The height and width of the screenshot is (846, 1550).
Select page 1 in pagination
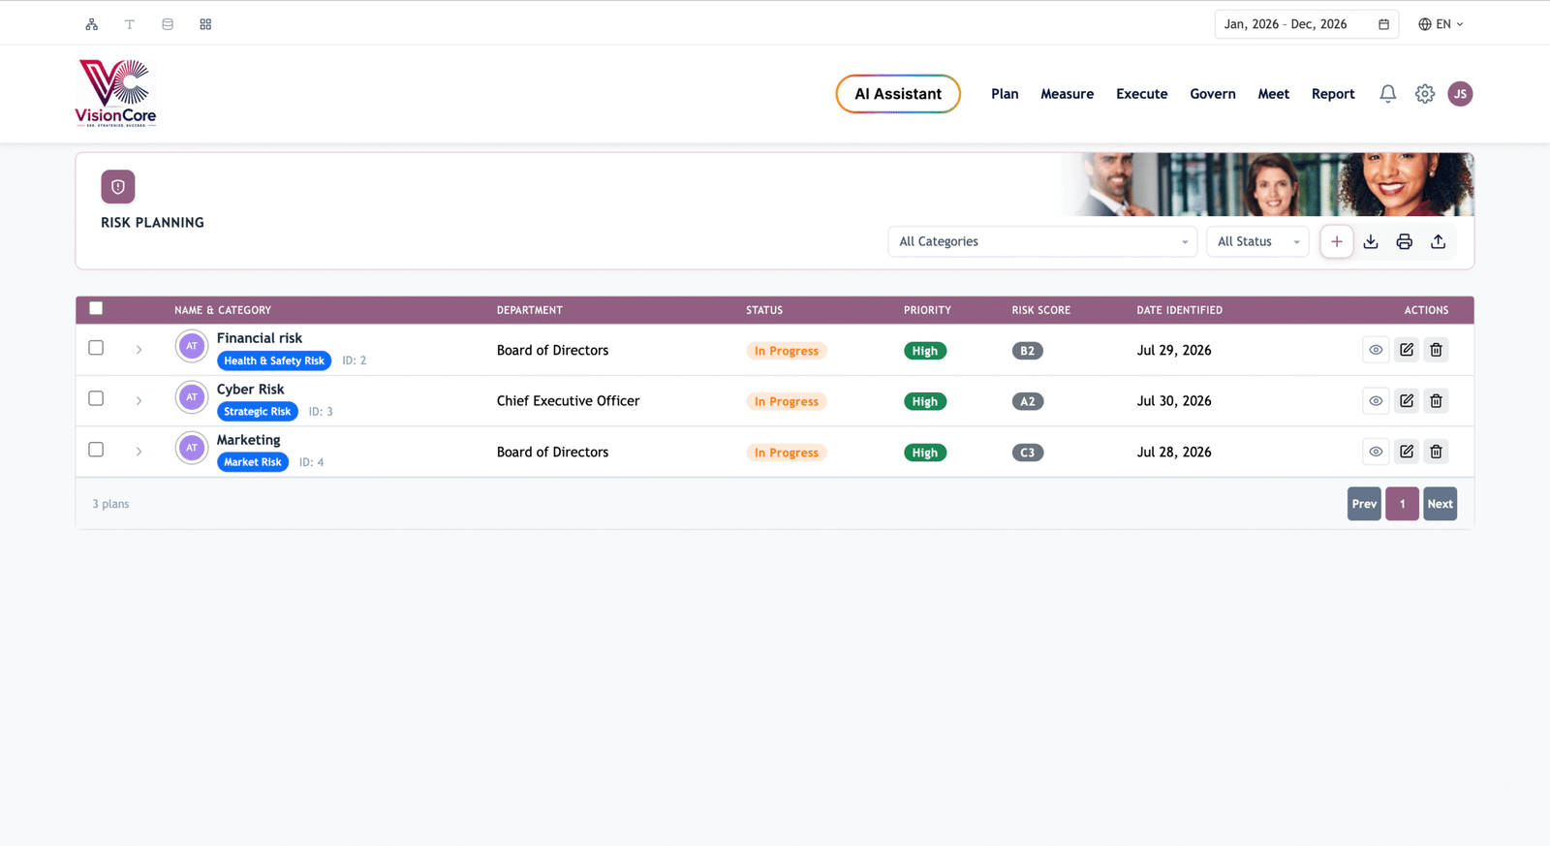pos(1402,504)
